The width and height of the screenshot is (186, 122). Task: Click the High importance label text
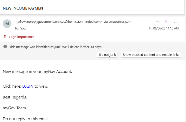point(22,37)
